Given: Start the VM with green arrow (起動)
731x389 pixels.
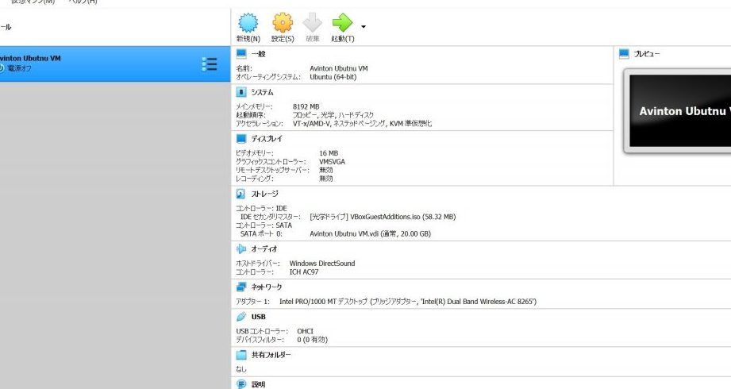Looking at the screenshot, I should [343, 22].
